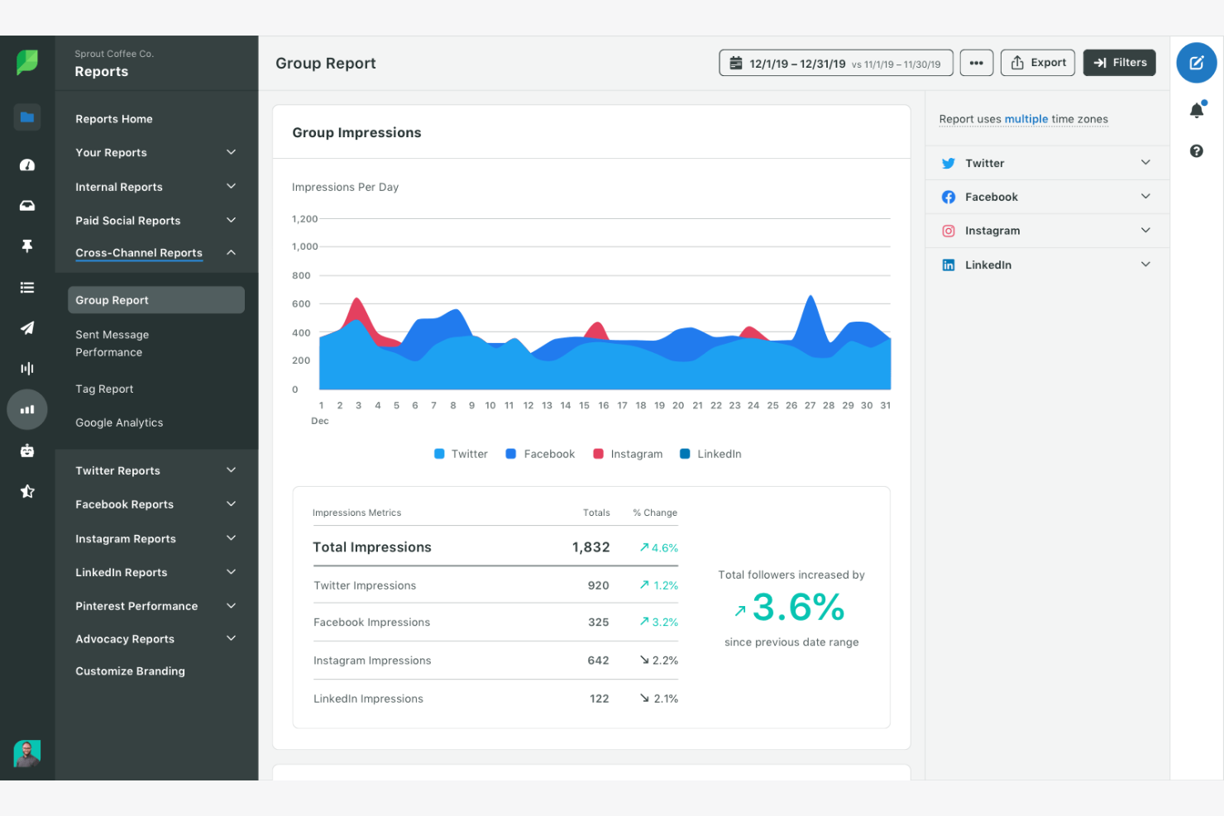
Task: Click the Group Impressions heading
Action: tap(356, 132)
